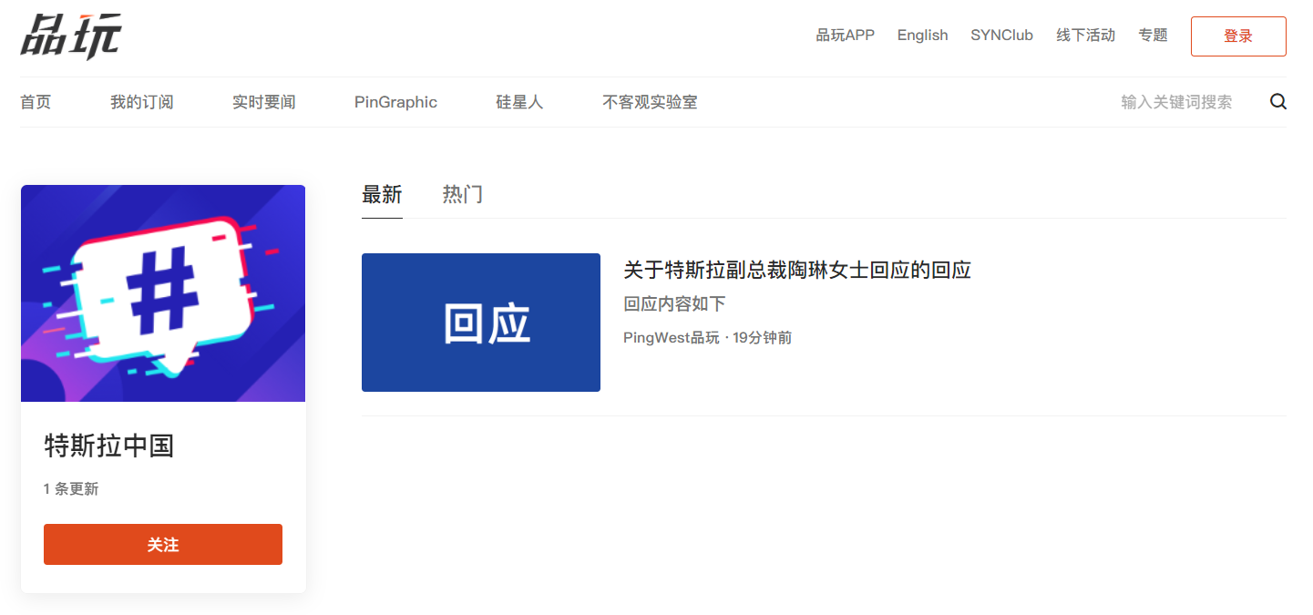Switch to the English site
1313x615 pixels.
coord(922,36)
